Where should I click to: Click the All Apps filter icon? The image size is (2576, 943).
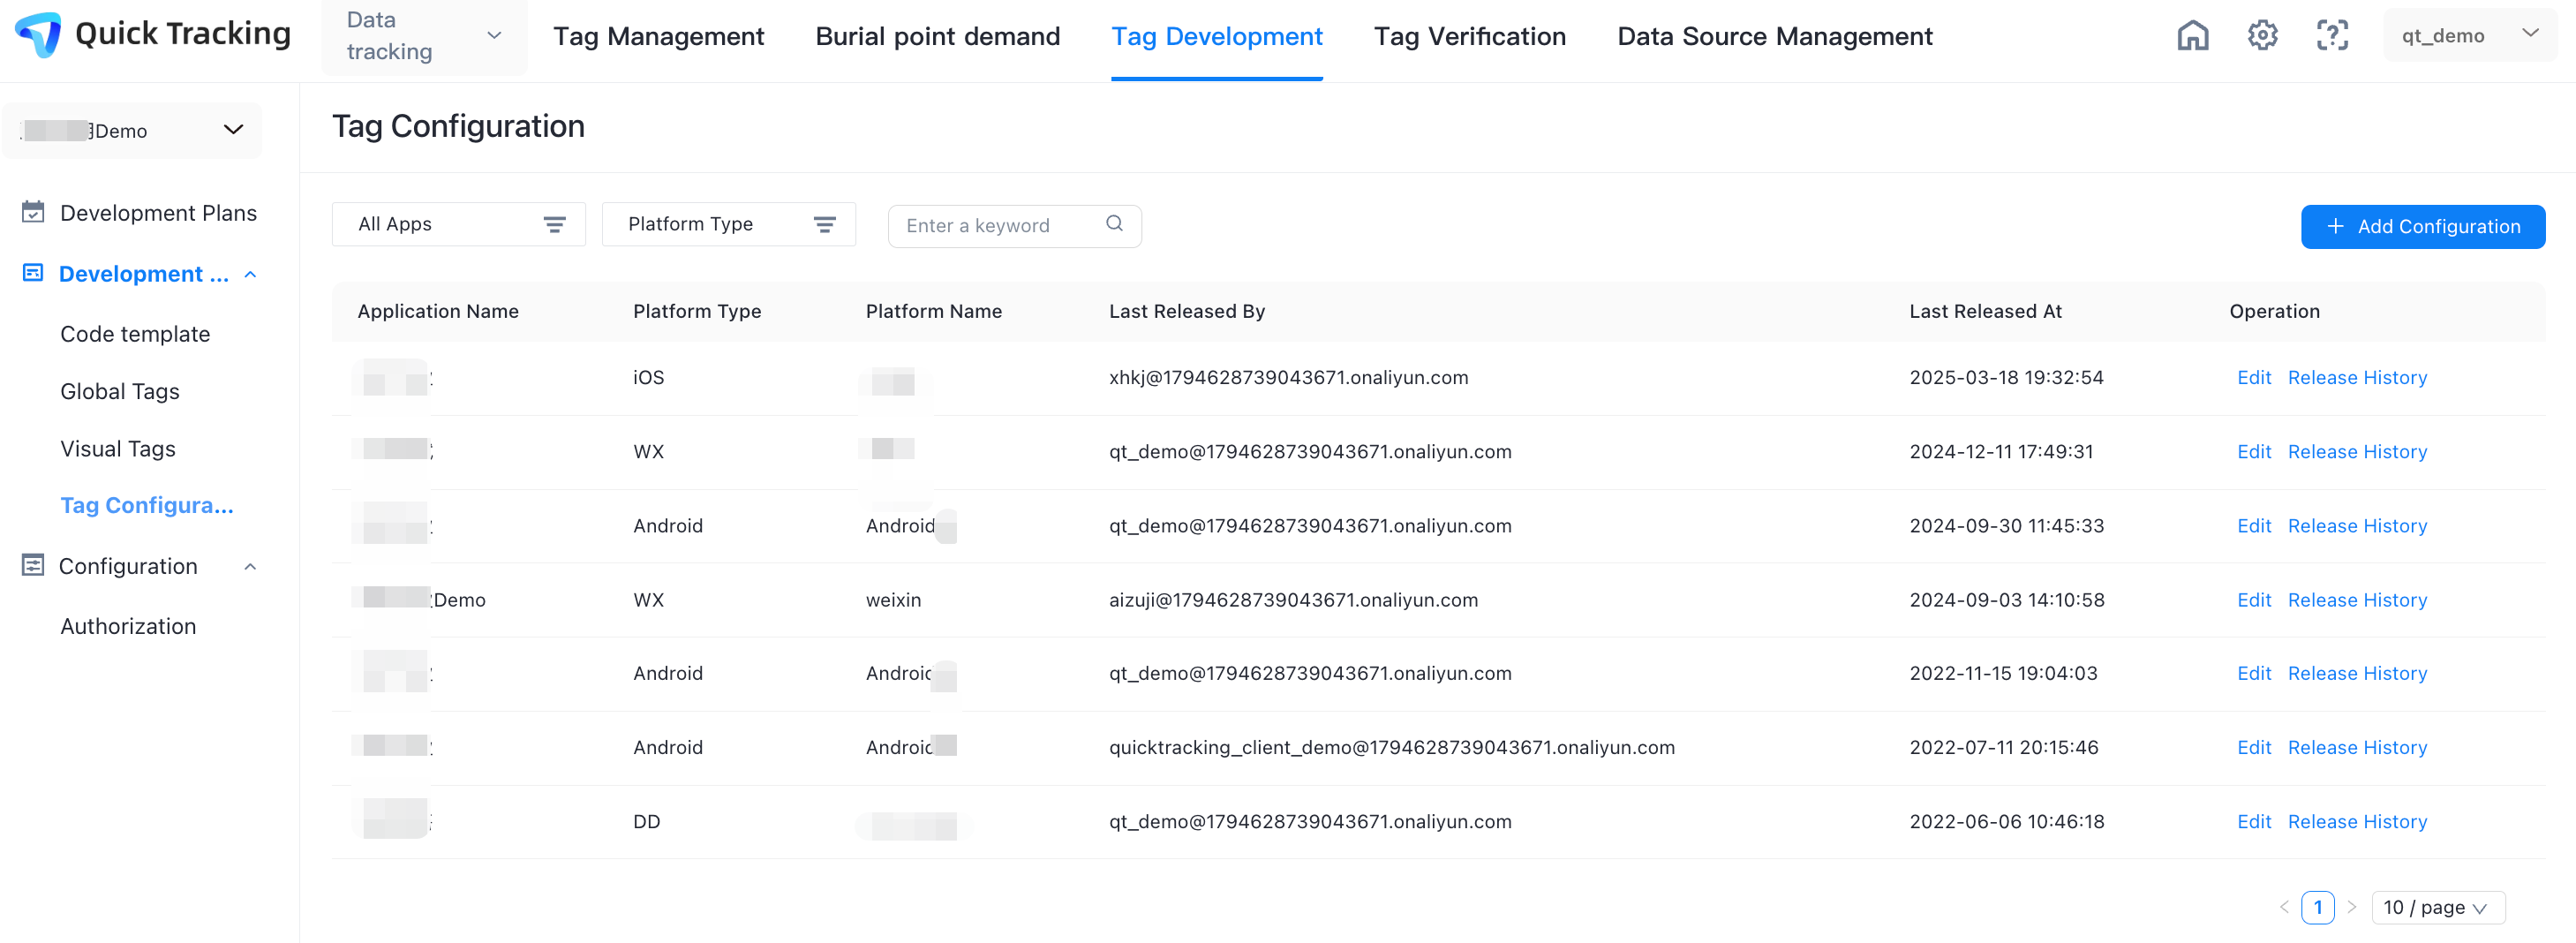(554, 224)
